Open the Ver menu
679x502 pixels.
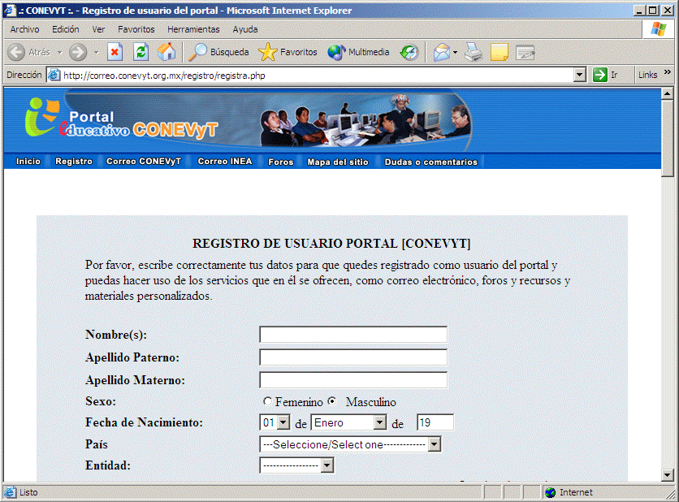(98, 29)
